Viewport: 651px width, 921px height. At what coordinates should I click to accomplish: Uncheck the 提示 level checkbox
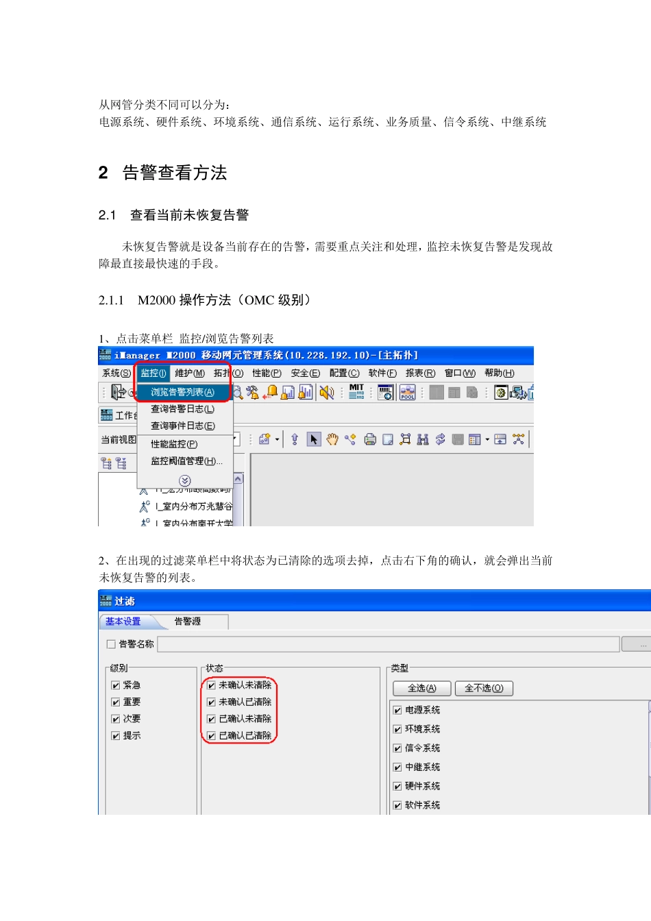pyautogui.click(x=116, y=735)
